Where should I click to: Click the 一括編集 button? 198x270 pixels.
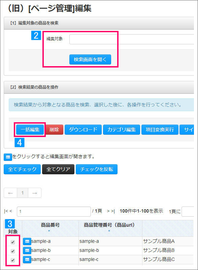pos(30,130)
